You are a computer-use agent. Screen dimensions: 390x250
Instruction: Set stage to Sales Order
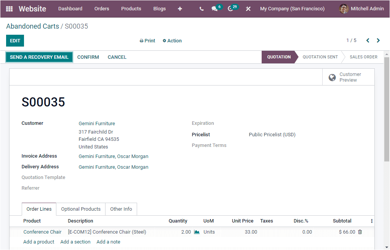pos(363,57)
